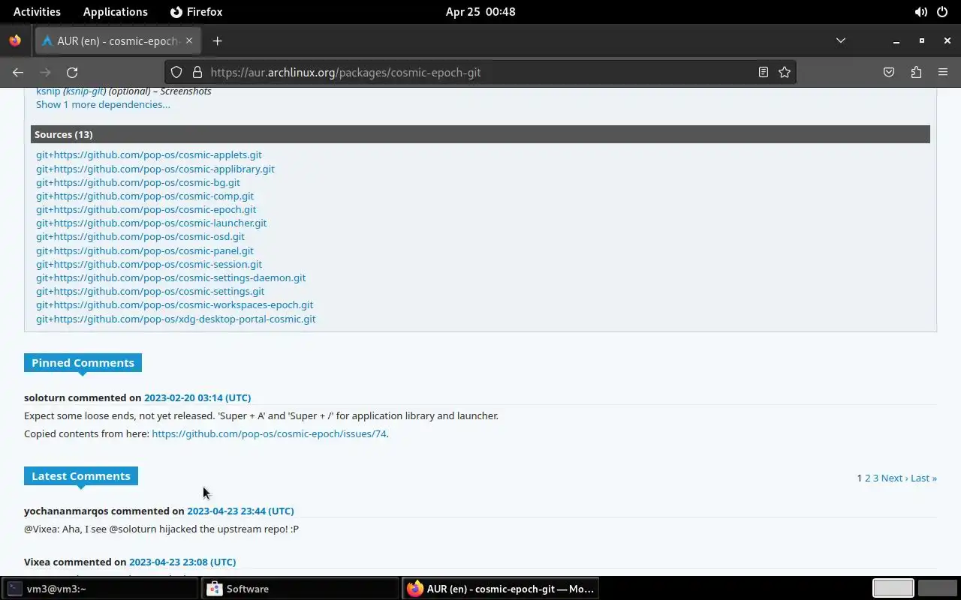Open the cosmic-applets.git source link

coord(149,154)
